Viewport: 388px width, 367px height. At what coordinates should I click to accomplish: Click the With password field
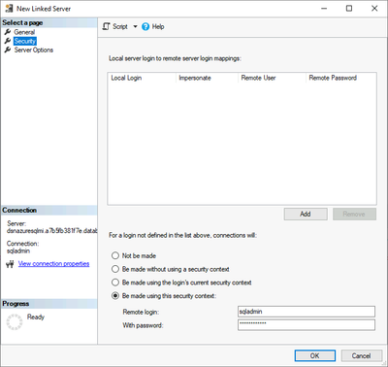click(307, 325)
